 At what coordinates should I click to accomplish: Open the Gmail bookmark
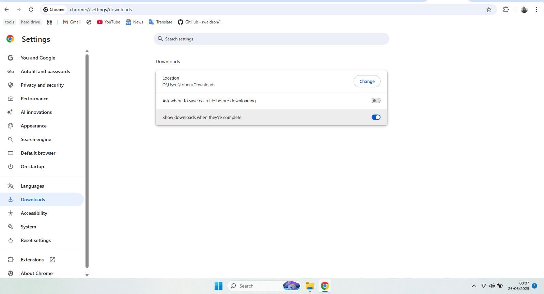pyautogui.click(x=72, y=22)
